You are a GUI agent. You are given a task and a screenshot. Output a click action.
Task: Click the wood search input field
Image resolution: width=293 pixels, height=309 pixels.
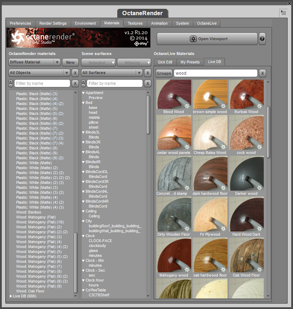[x=216, y=73]
